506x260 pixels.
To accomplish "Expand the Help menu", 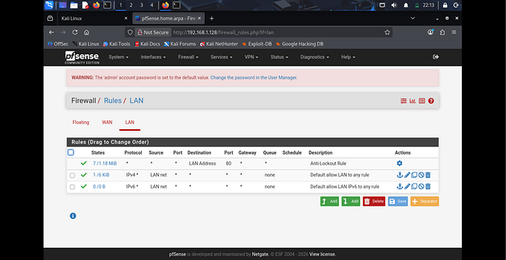I will 348,57.
